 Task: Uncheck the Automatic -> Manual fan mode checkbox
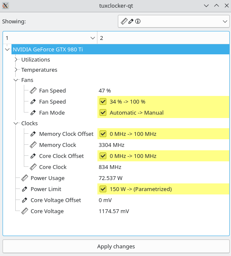tap(103, 113)
